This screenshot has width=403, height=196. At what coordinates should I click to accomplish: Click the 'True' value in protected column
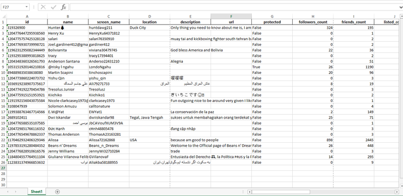click(272, 67)
